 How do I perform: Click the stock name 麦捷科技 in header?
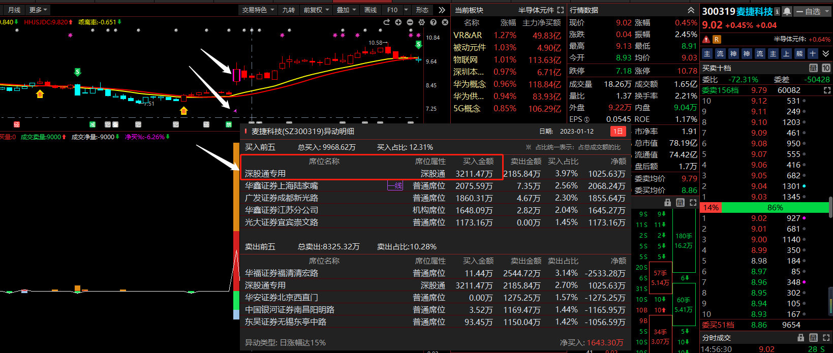(754, 11)
